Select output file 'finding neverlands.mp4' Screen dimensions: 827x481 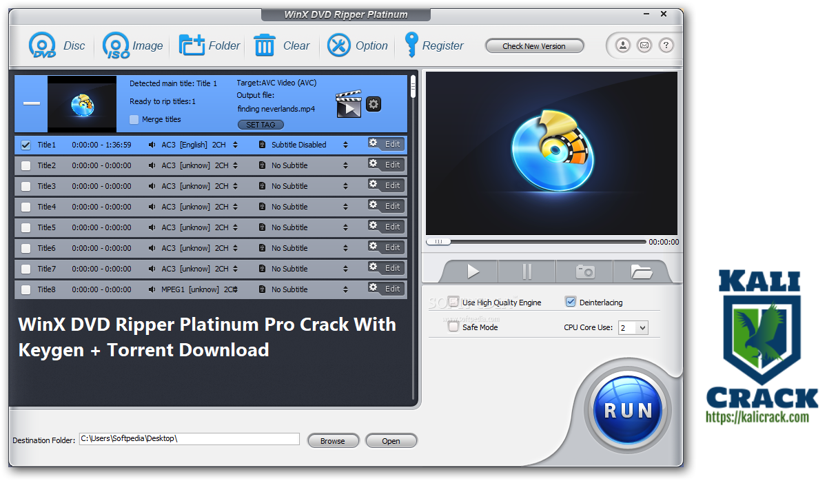pos(276,109)
